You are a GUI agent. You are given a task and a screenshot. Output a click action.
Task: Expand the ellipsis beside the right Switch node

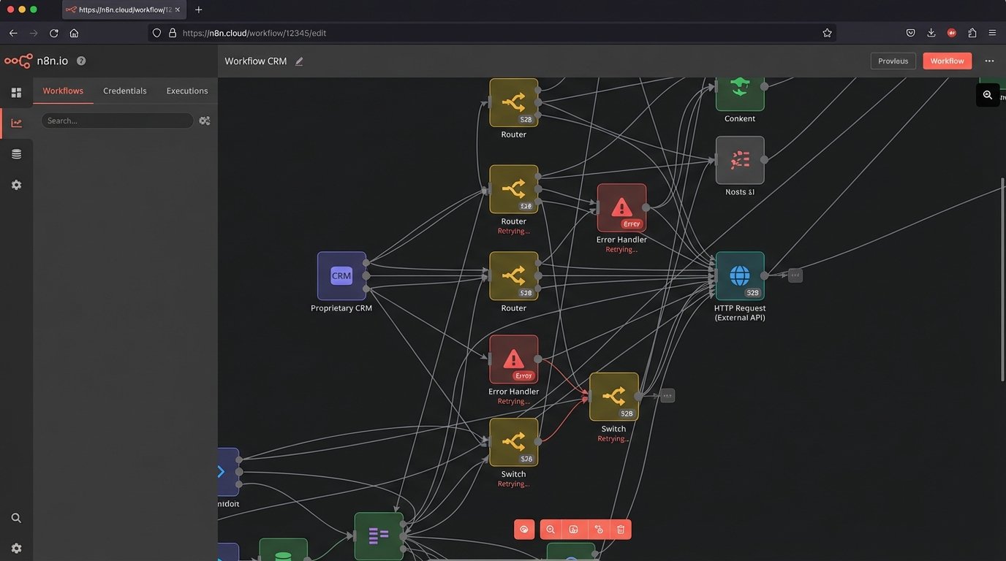point(667,396)
